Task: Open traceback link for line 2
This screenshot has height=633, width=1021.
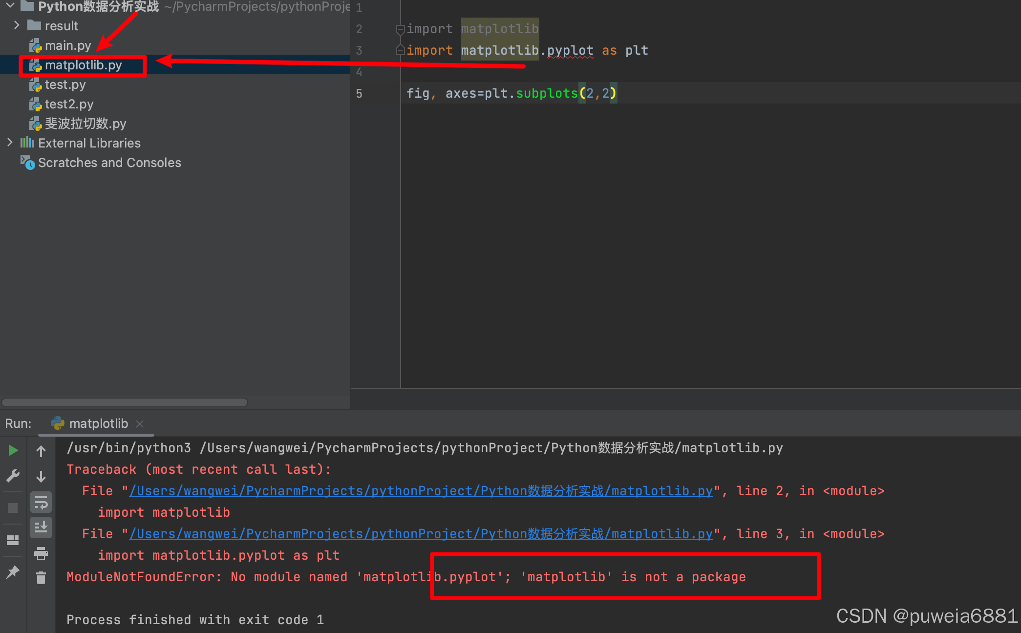Action: [x=420, y=491]
